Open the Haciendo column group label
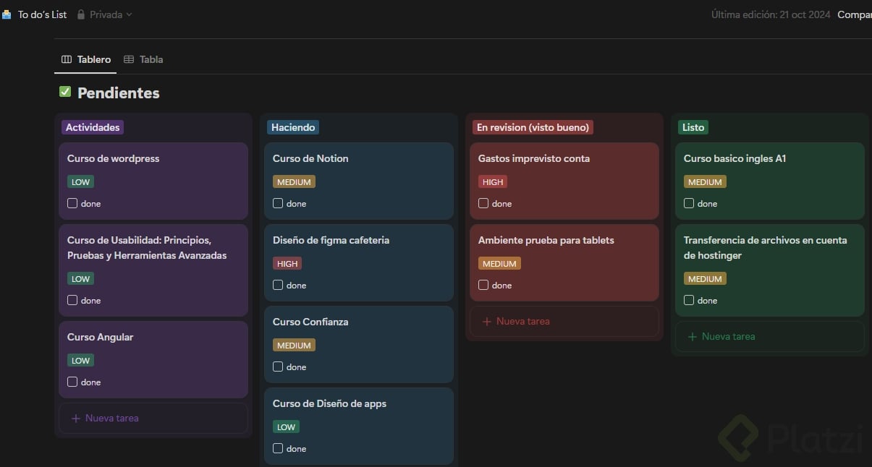 click(293, 127)
